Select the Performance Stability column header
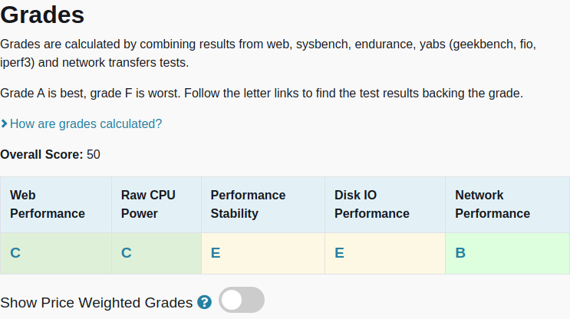The width and height of the screenshot is (570, 319). pyautogui.click(x=248, y=204)
